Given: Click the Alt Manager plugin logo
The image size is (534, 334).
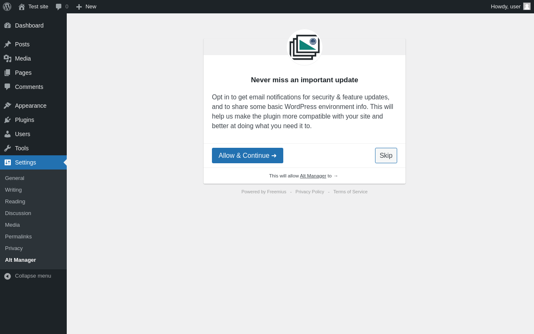Looking at the screenshot, I should click(x=305, y=47).
